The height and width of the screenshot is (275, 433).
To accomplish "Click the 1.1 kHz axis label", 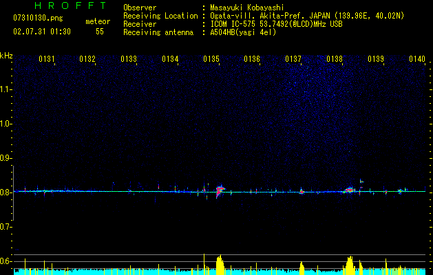I will click(6, 89).
